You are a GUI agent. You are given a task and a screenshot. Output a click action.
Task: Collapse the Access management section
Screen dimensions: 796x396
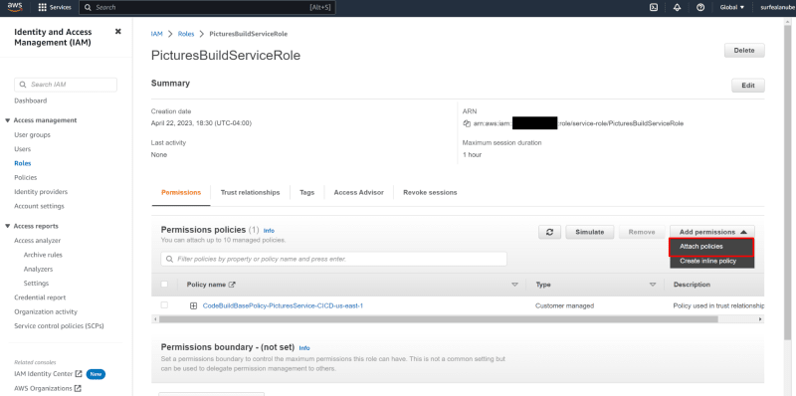tap(8, 120)
